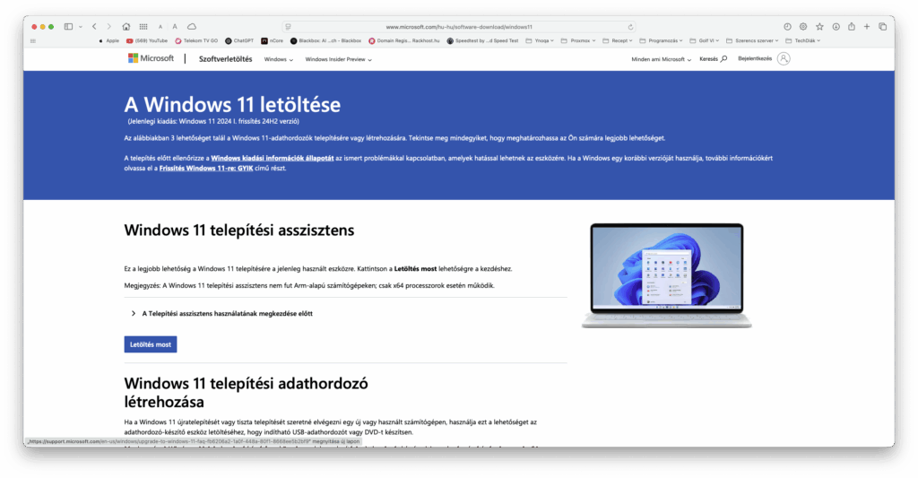
Task: Expand the Recept bookmark folder
Action: click(x=617, y=41)
